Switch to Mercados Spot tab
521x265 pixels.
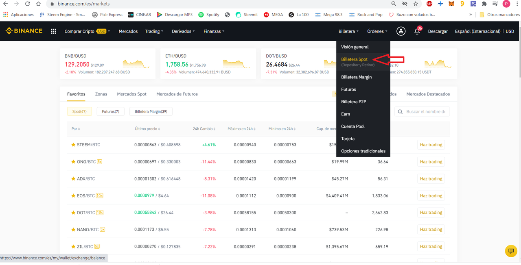click(x=131, y=94)
